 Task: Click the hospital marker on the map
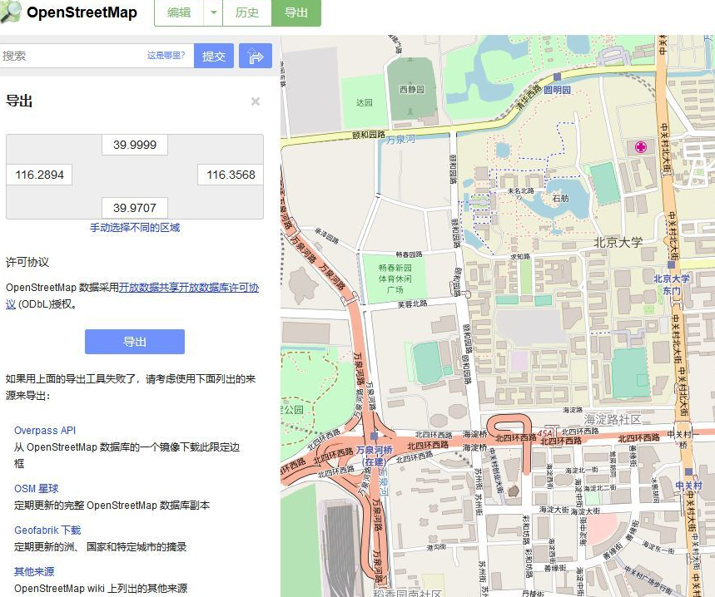(641, 146)
